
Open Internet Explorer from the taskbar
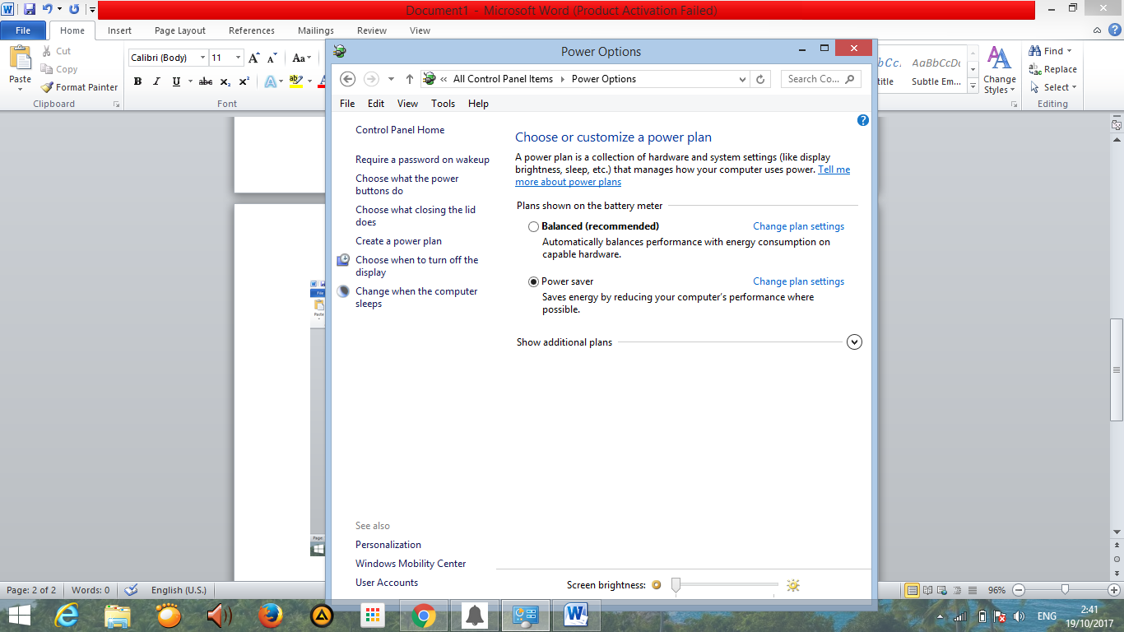[67, 615]
